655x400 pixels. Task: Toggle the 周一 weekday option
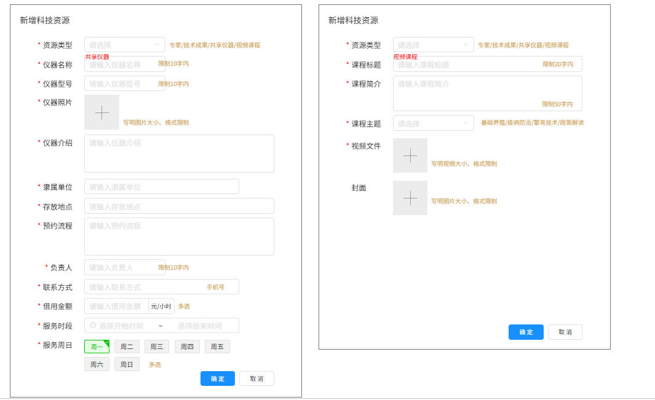pos(97,347)
